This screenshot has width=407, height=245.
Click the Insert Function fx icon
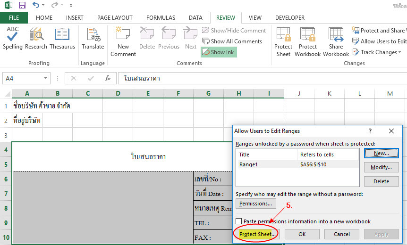pos(108,78)
